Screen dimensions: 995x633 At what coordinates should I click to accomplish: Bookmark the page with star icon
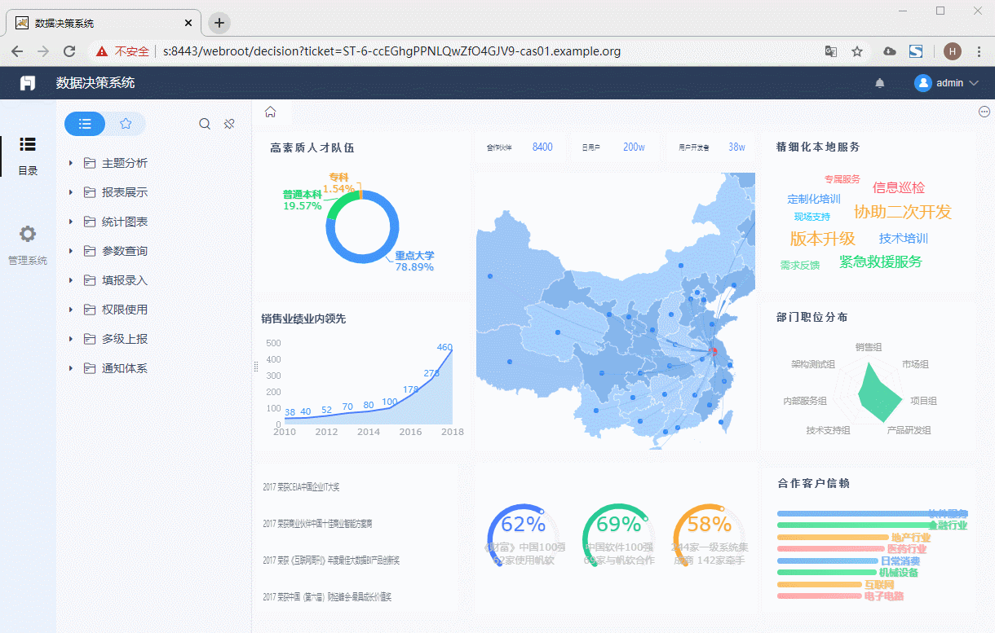pyautogui.click(x=857, y=51)
